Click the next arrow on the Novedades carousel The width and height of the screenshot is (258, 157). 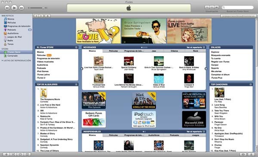pyautogui.click(x=206, y=69)
